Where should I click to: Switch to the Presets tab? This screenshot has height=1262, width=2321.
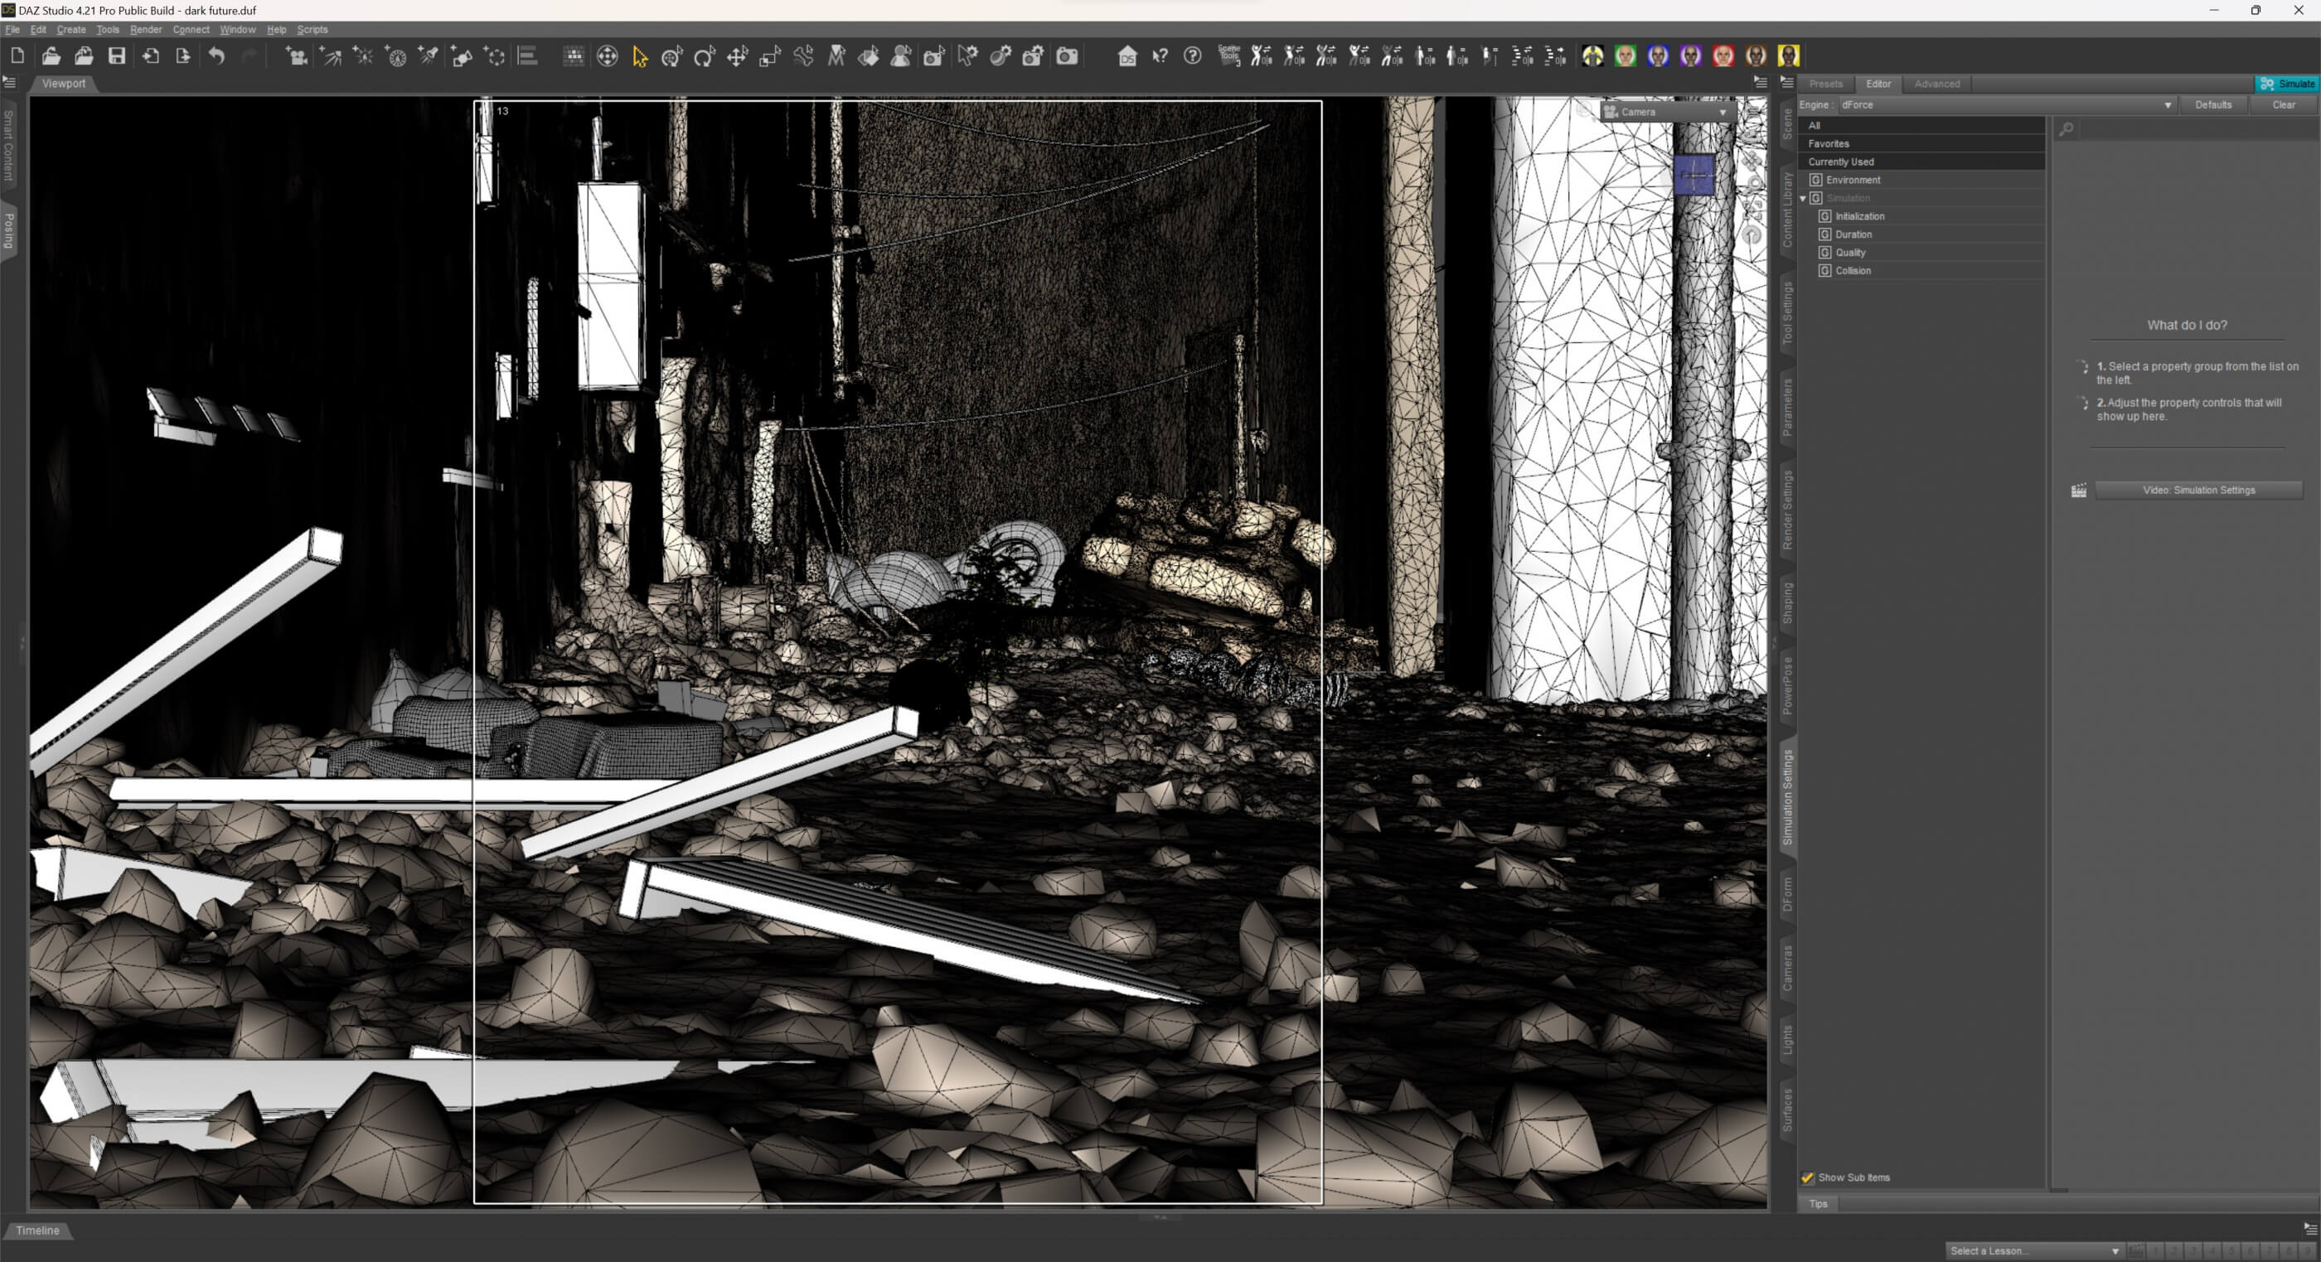(x=1825, y=84)
